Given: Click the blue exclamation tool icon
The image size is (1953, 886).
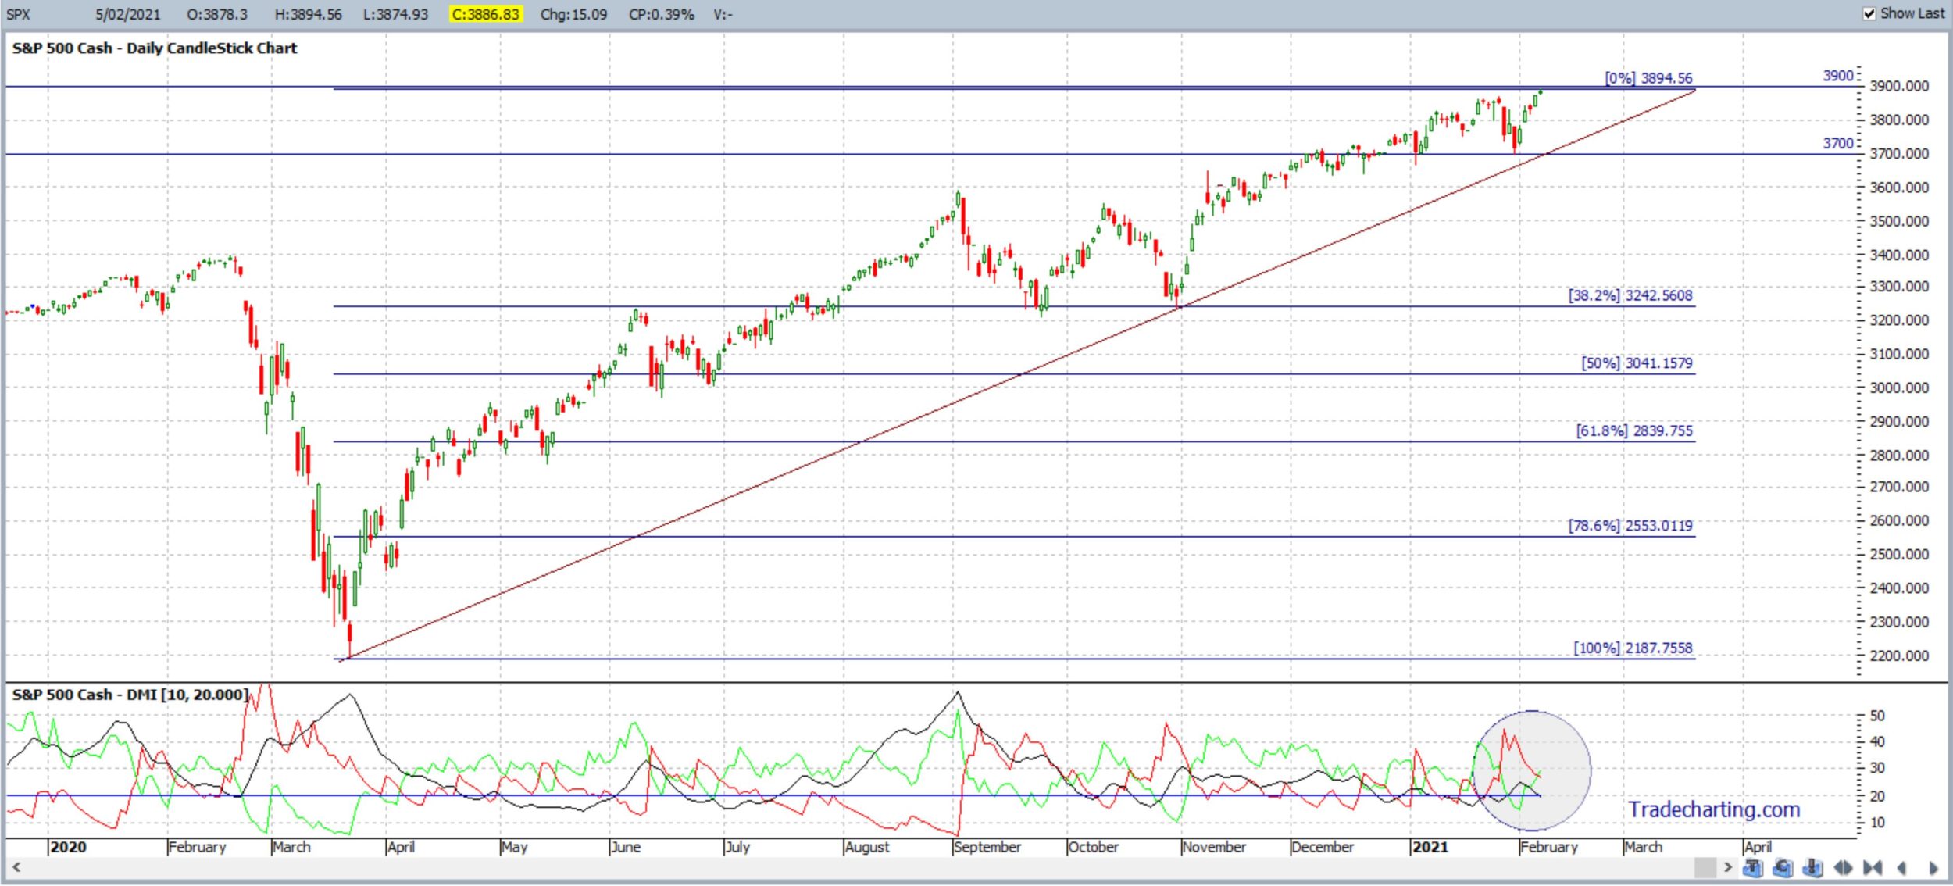Looking at the screenshot, I should coord(1813,867).
